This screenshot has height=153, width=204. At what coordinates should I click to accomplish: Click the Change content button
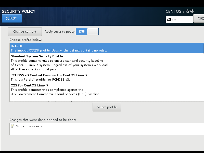point(25,31)
